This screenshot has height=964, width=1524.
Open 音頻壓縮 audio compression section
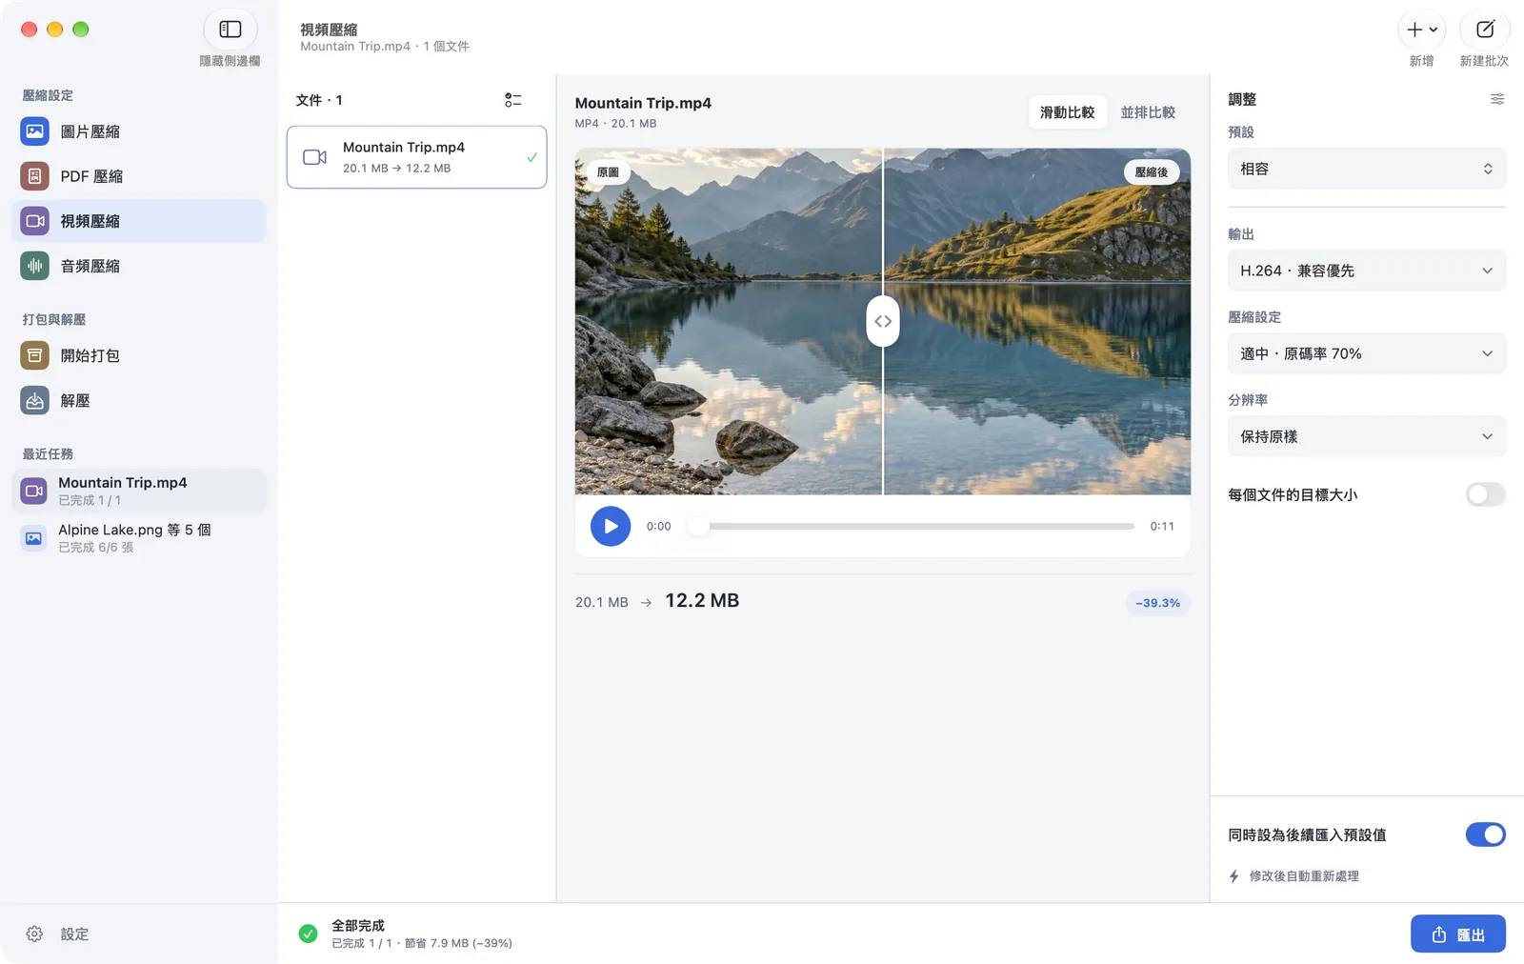point(139,266)
